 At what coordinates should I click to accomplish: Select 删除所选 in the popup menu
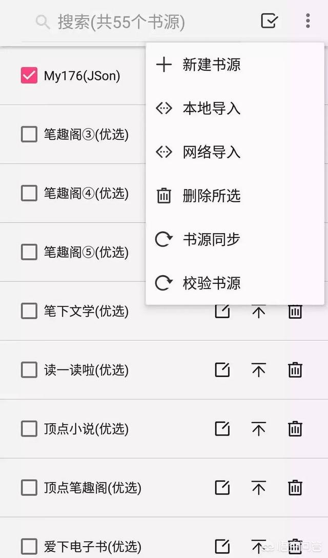pyautogui.click(x=235, y=196)
